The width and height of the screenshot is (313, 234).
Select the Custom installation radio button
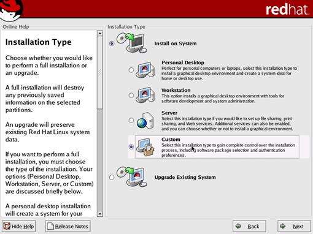coord(131,147)
